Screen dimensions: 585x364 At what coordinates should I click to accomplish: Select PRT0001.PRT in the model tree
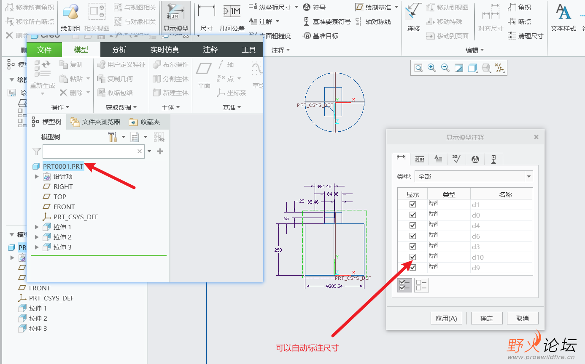63,167
